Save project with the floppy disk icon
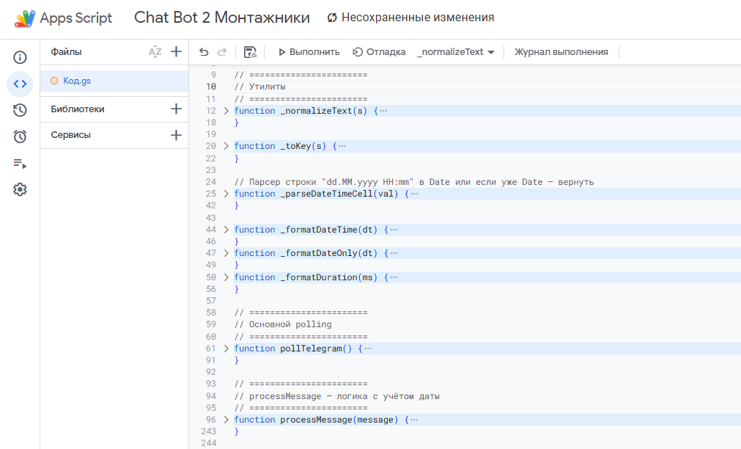Screen dimensions: 741x449 pos(250,52)
